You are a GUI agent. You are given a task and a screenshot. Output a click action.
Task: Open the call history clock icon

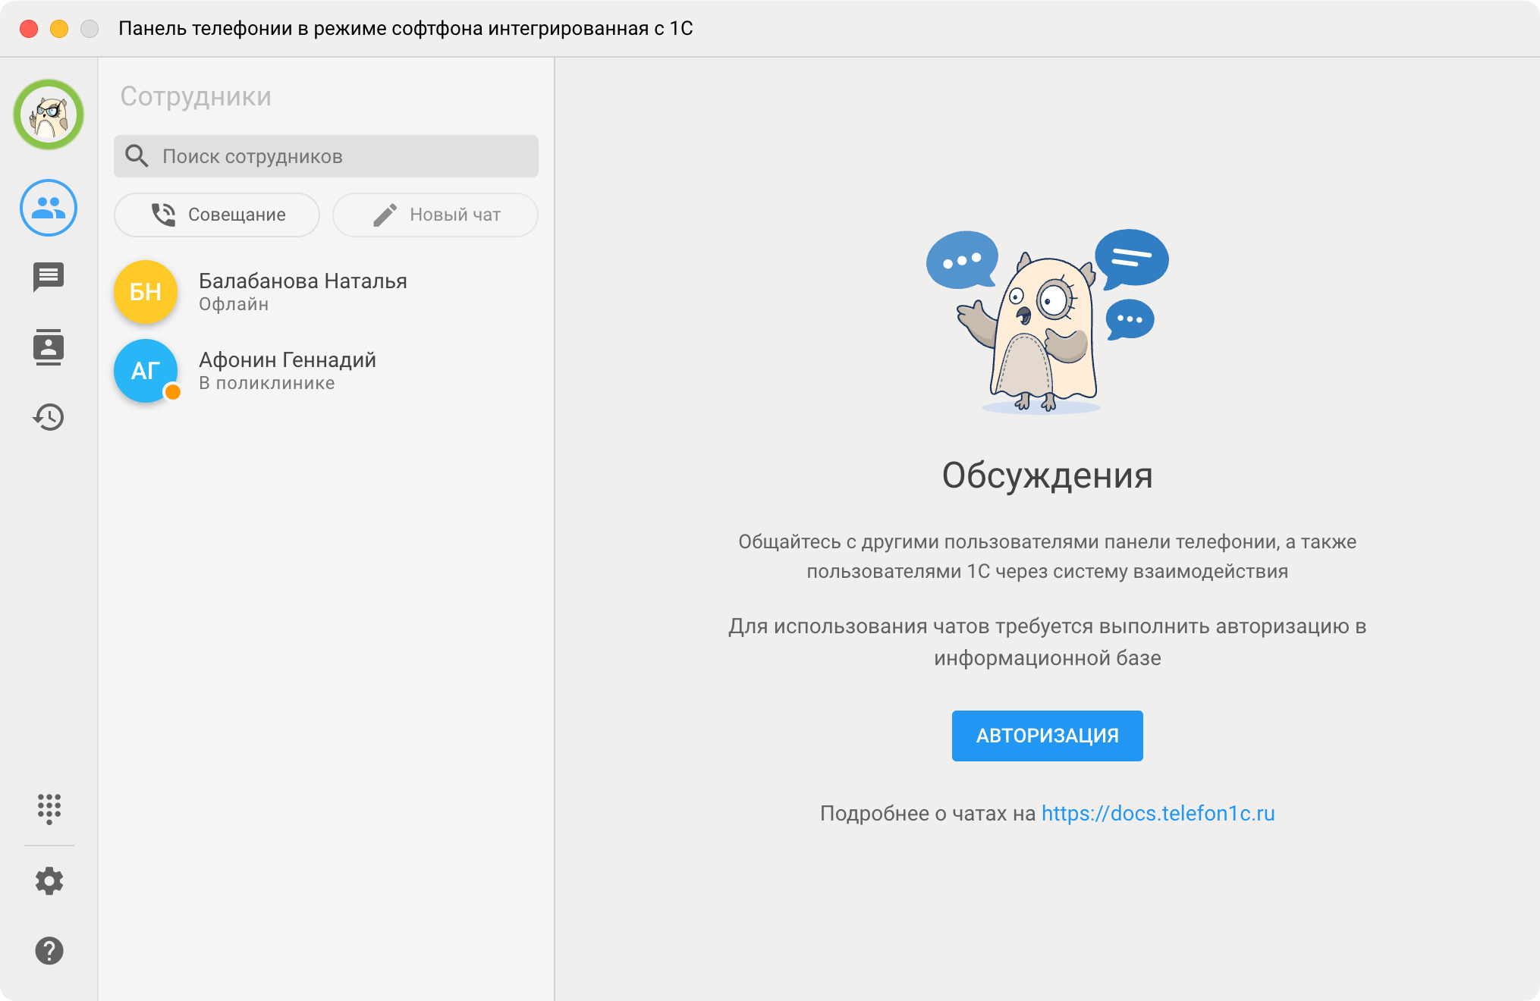pos(49,417)
